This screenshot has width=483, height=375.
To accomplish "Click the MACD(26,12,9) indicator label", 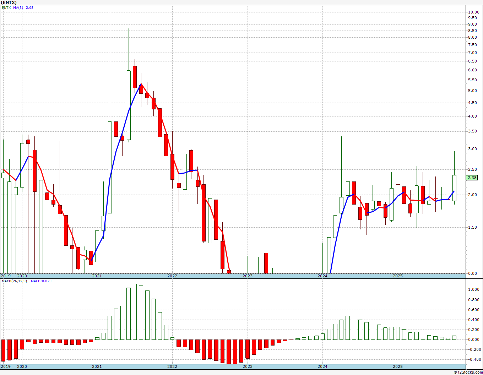I will coord(14,281).
